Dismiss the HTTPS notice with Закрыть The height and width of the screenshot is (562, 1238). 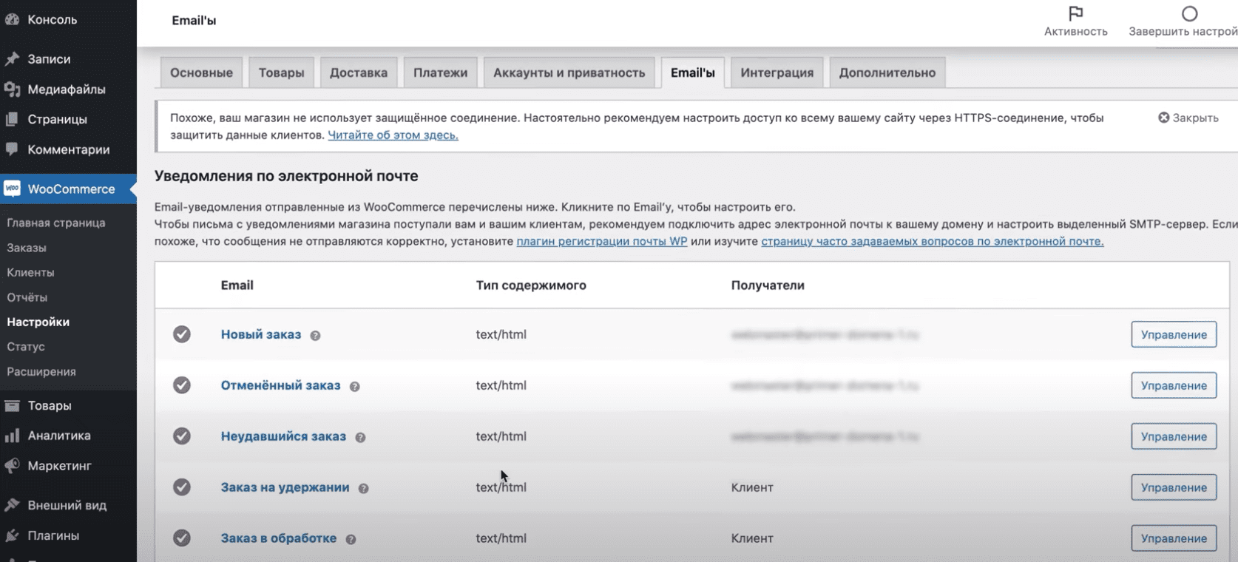point(1188,118)
